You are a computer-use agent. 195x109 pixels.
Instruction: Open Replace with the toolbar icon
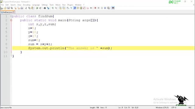(48, 8)
